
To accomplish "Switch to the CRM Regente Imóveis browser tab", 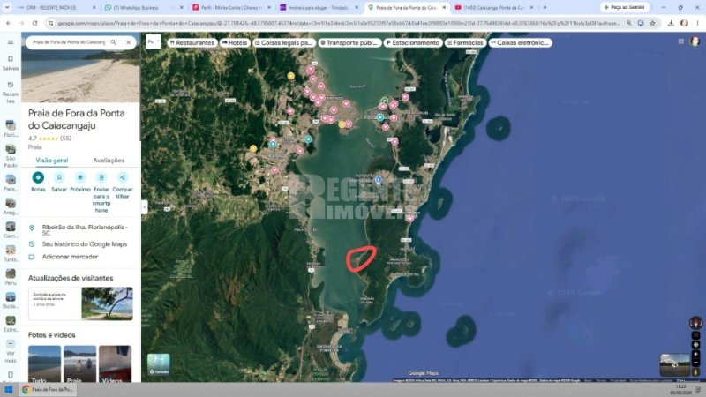I will click(x=56, y=8).
